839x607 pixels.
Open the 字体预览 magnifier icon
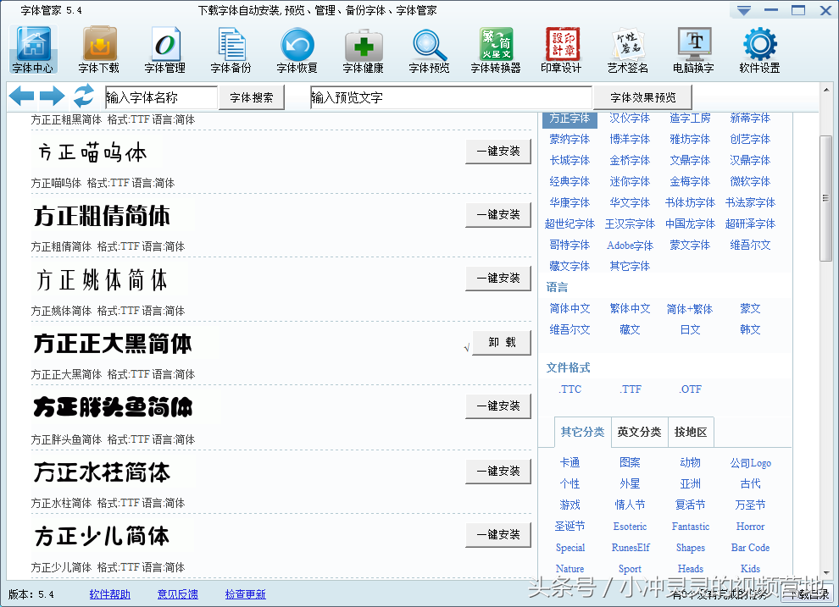coord(429,49)
